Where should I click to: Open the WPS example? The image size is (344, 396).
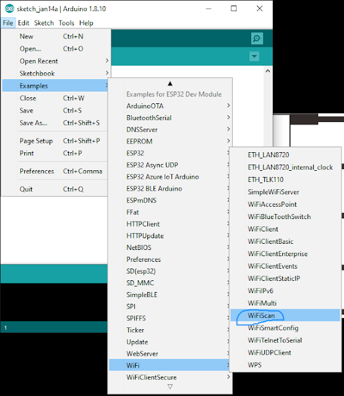pos(285,365)
